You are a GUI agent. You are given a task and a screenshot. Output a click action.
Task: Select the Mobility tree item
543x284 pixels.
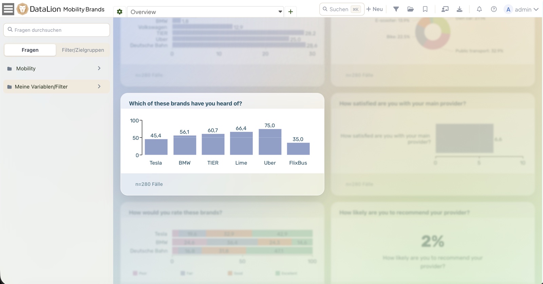56,69
